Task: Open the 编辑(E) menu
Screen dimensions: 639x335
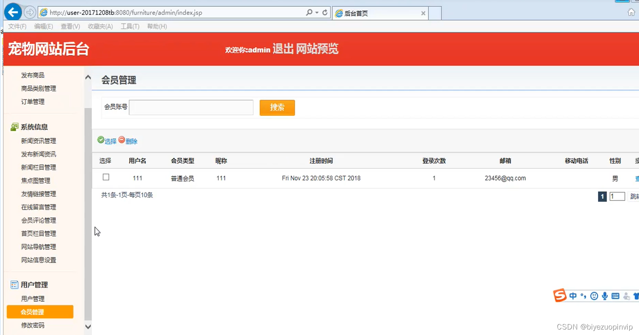Action: coord(43,26)
